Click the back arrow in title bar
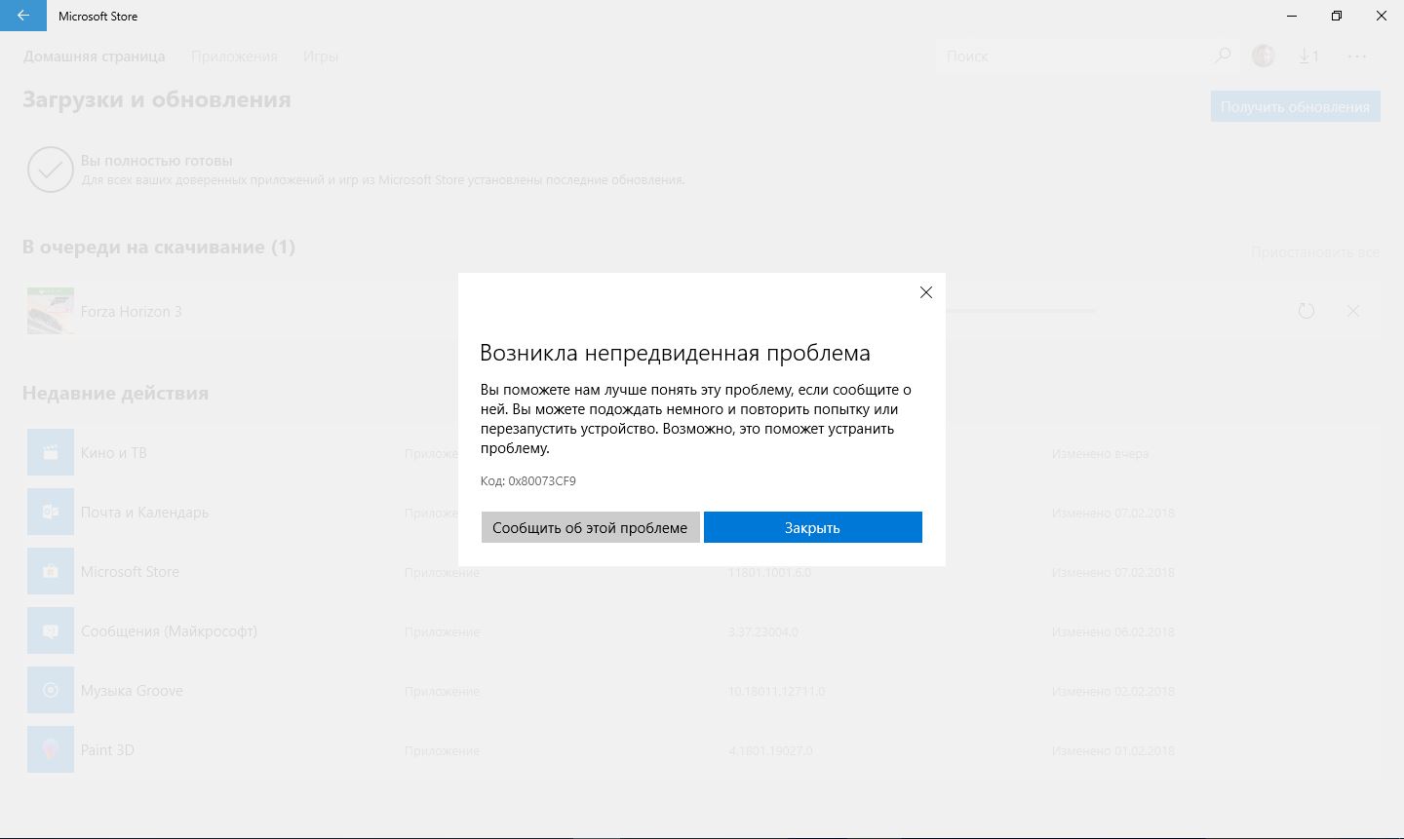Viewport: 1404px width, 839px height. click(x=23, y=16)
